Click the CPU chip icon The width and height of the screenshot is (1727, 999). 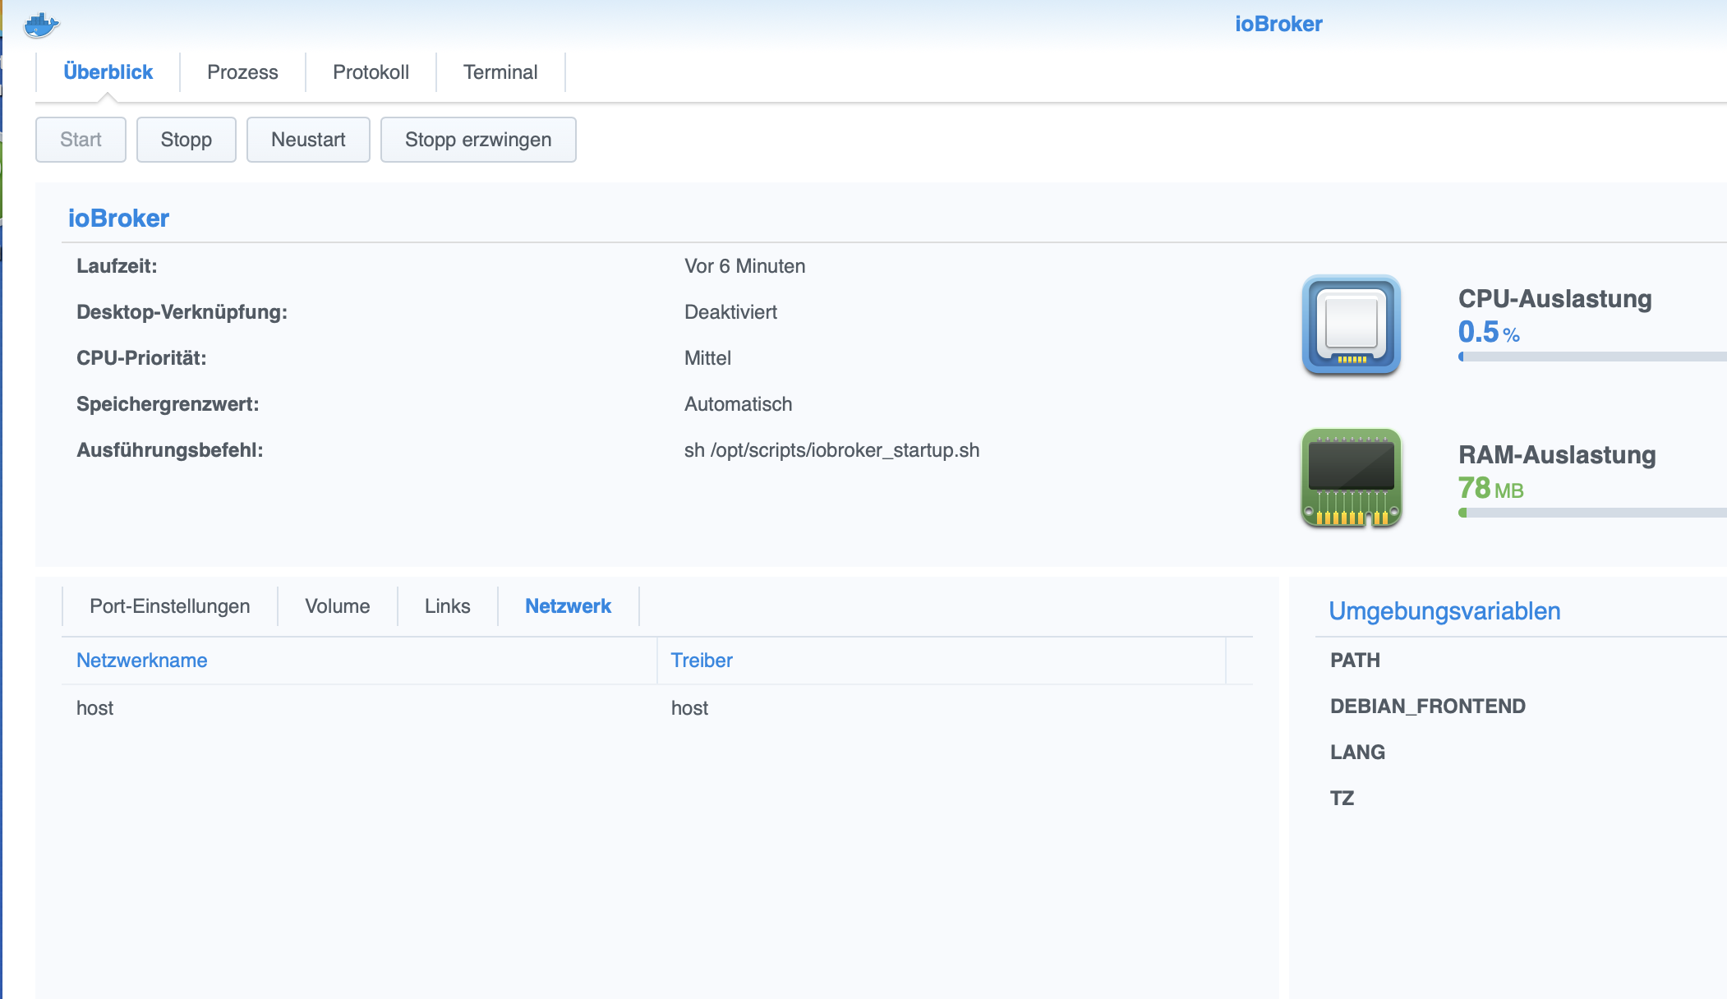(1352, 325)
